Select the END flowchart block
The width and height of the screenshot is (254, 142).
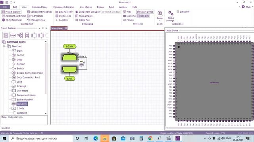[69, 78]
